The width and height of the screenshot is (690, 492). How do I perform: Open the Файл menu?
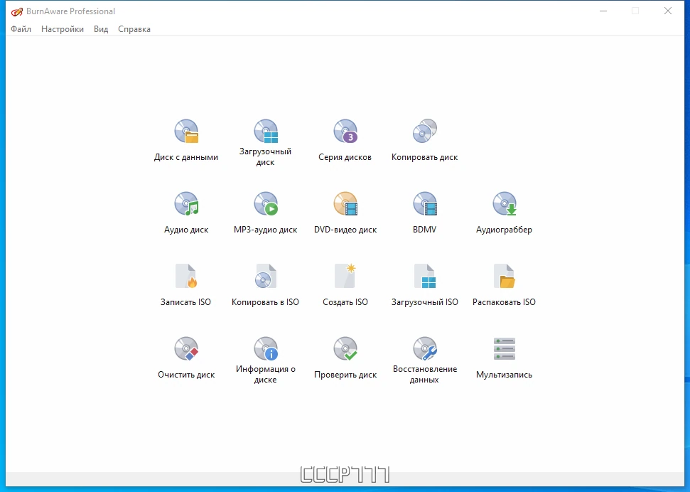pyautogui.click(x=21, y=29)
